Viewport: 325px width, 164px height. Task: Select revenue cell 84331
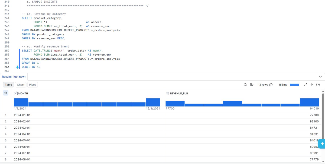[242, 134]
